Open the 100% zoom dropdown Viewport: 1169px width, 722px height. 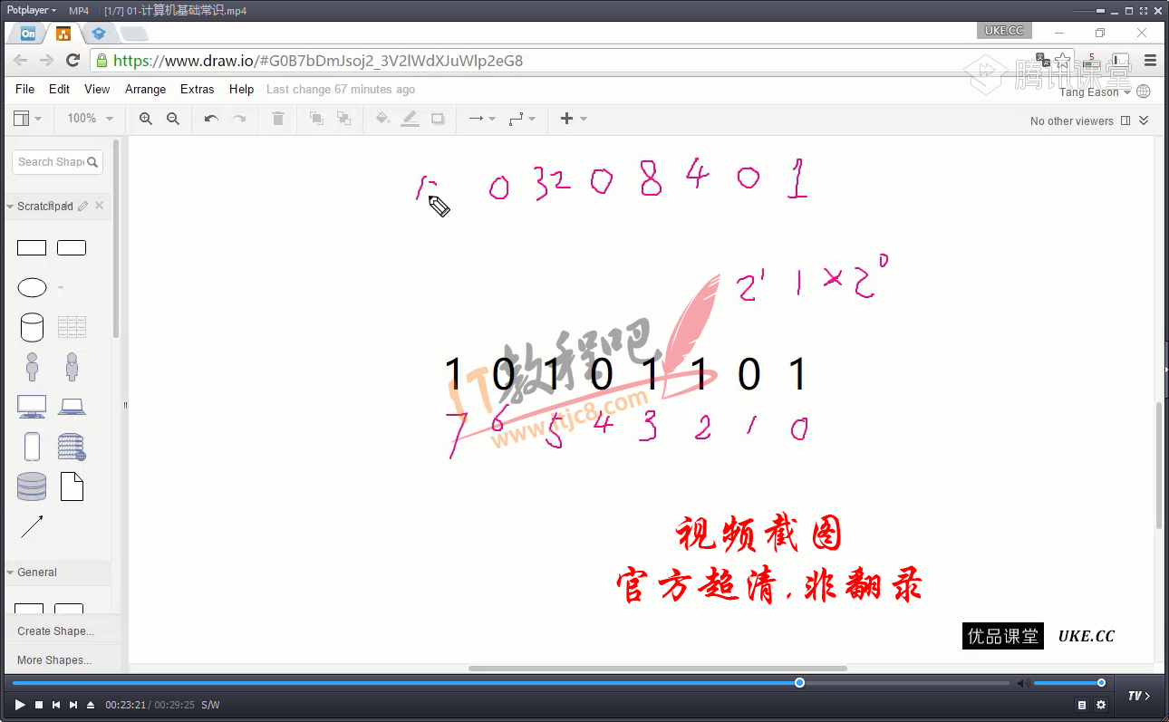(x=90, y=119)
